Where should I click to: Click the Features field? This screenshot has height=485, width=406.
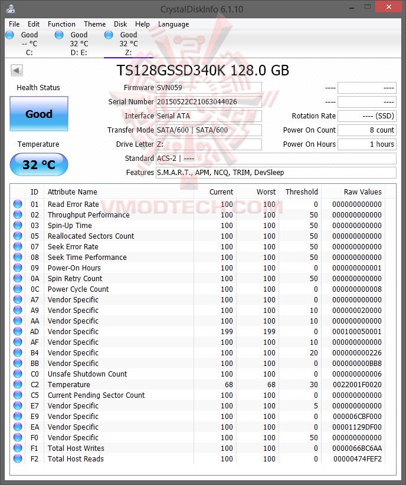[276, 173]
